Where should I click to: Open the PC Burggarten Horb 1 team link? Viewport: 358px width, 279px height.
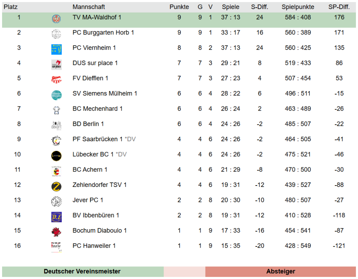[103, 32]
